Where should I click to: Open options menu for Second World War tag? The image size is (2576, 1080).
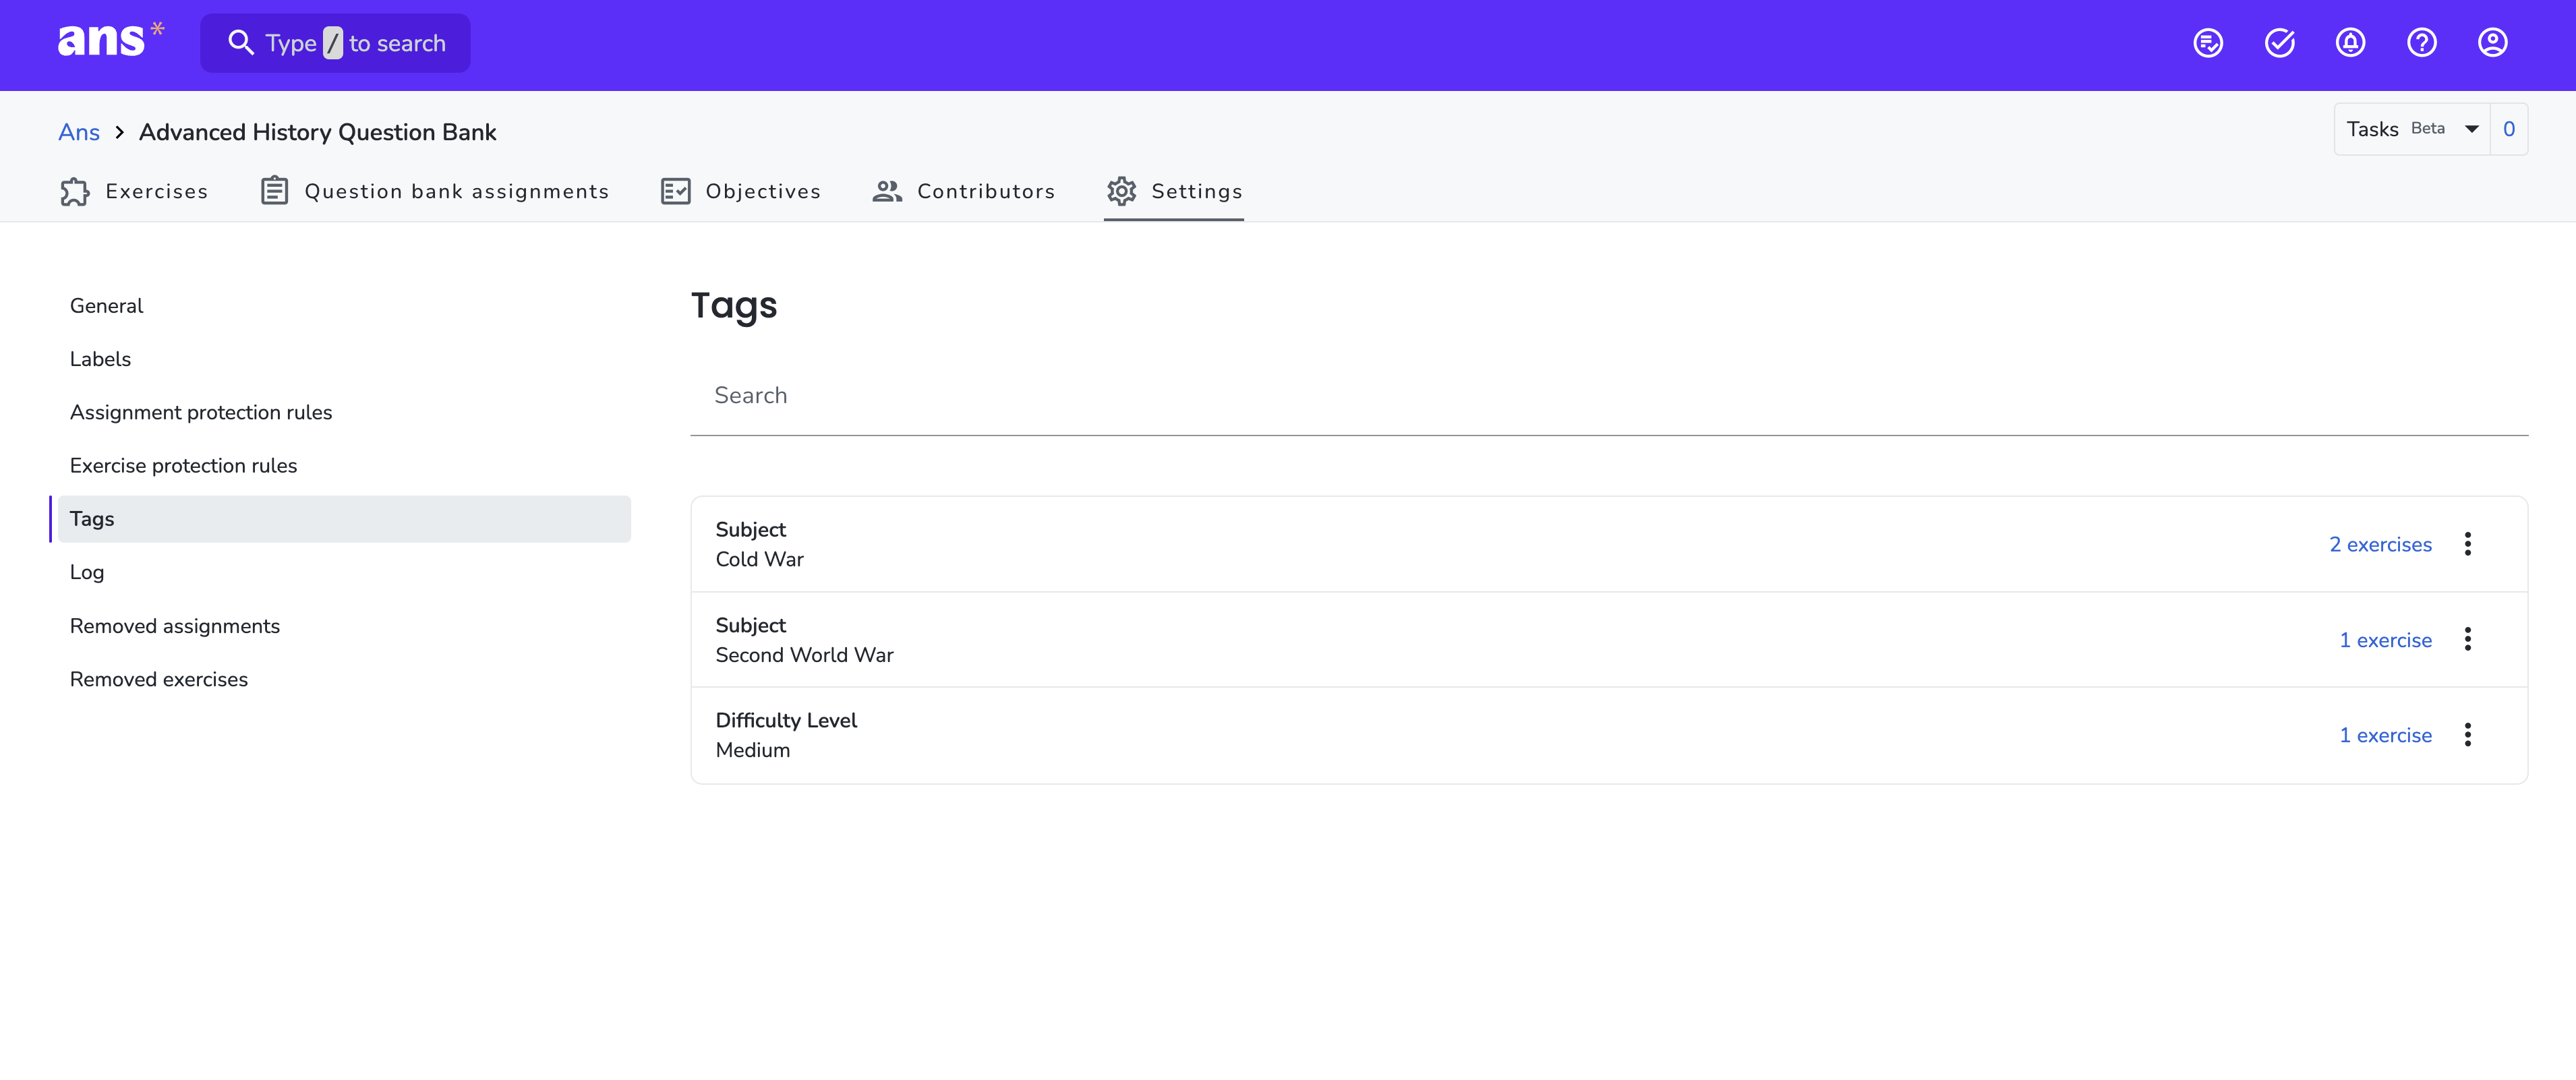2467,639
